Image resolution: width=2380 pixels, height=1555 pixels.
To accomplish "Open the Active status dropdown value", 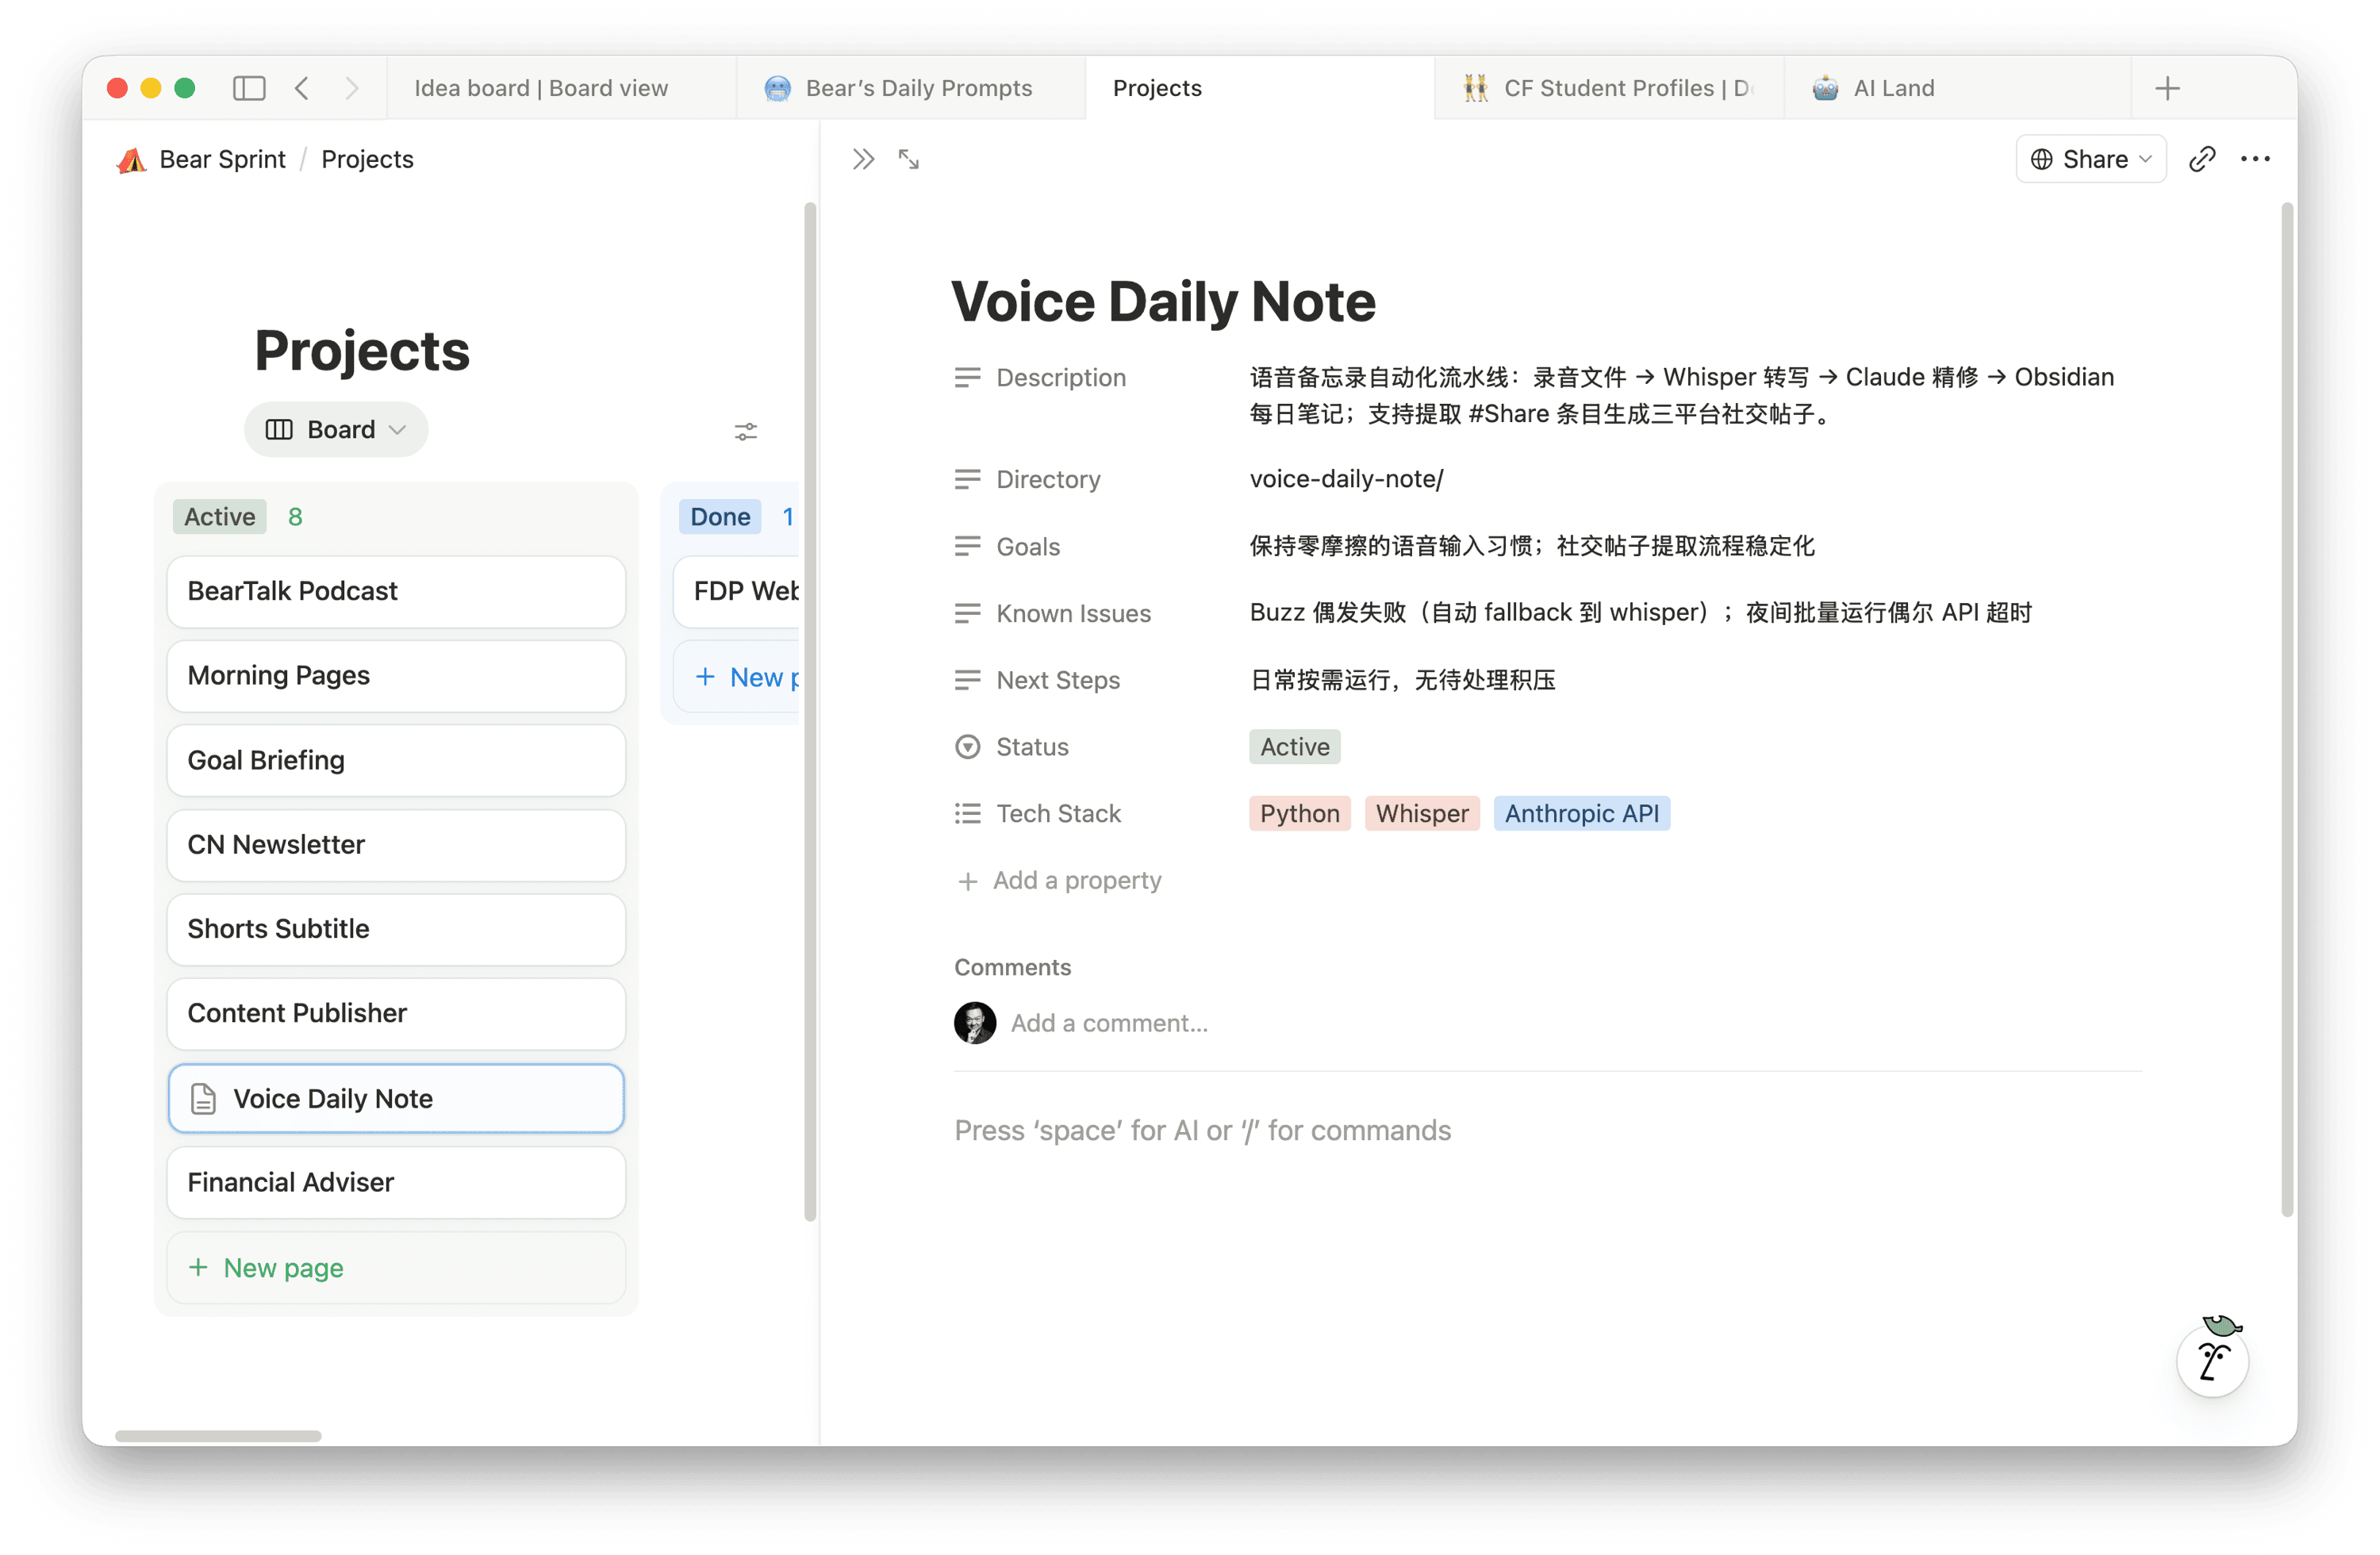I will click(x=1294, y=747).
